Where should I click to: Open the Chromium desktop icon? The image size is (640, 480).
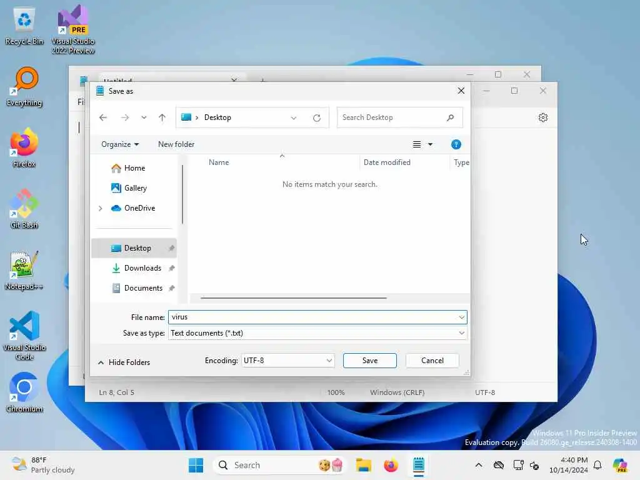(24, 392)
